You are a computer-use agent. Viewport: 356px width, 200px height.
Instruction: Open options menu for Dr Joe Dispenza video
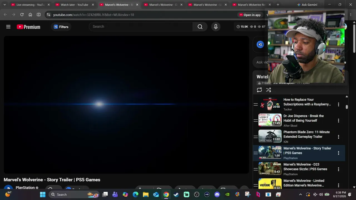pyautogui.click(x=338, y=121)
